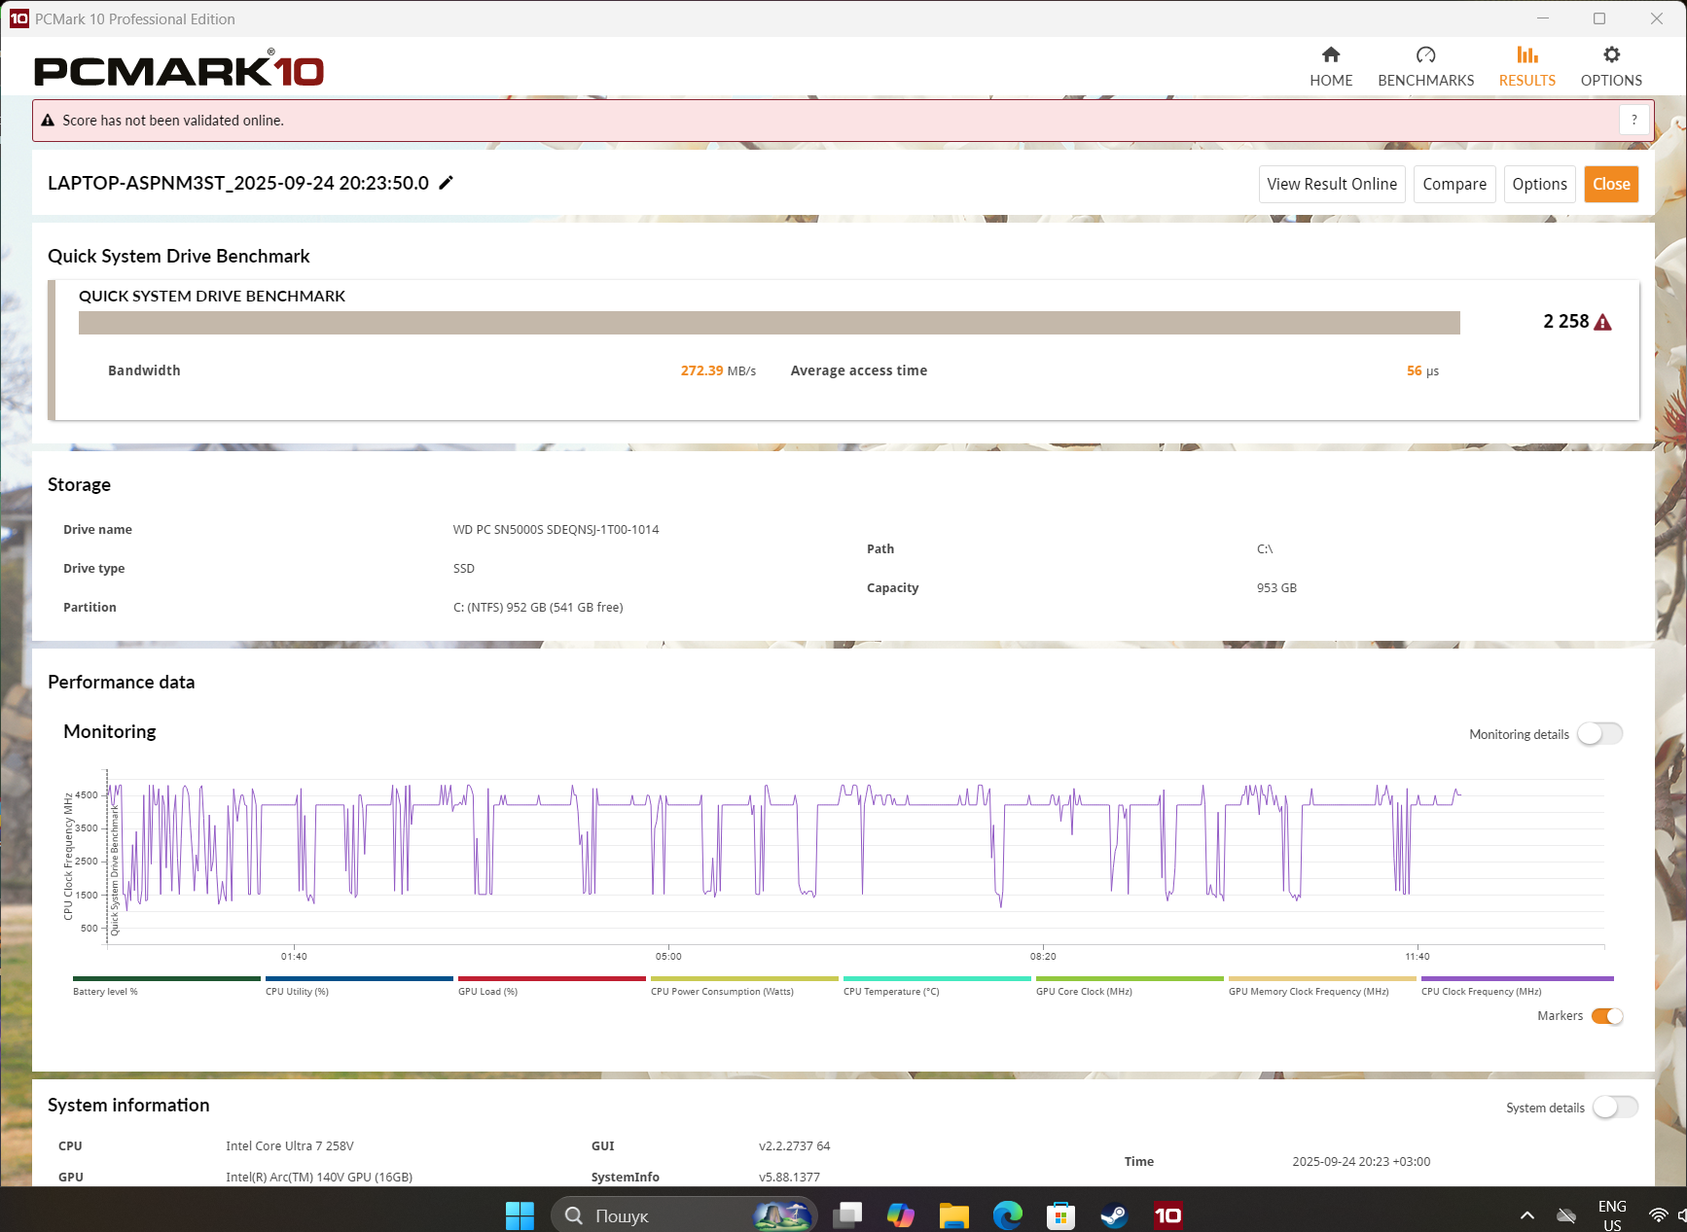This screenshot has height=1232, width=1687.
Task: Turn off the Markers toggle
Action: pyautogui.click(x=1607, y=1016)
